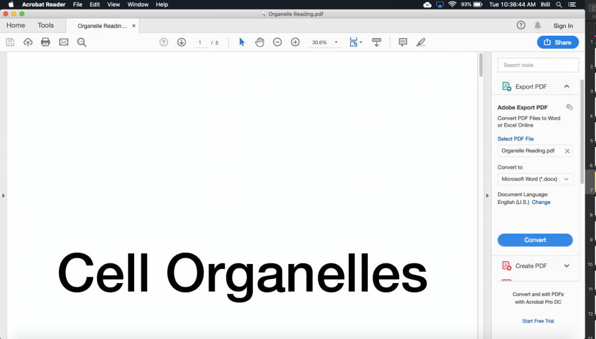The image size is (596, 339).
Task: Change the document language
Action: pyautogui.click(x=541, y=202)
